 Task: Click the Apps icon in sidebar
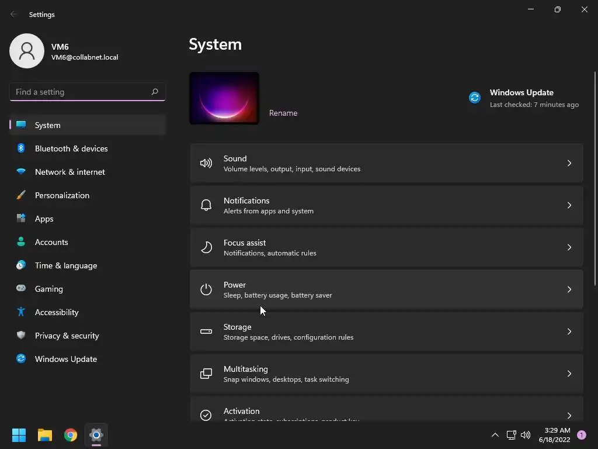click(21, 219)
